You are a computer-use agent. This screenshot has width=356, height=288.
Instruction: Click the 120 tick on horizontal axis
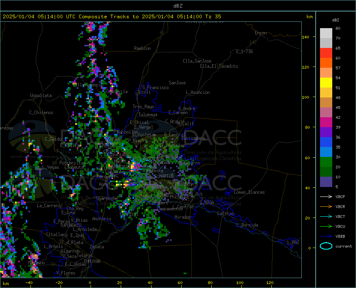point(270,282)
